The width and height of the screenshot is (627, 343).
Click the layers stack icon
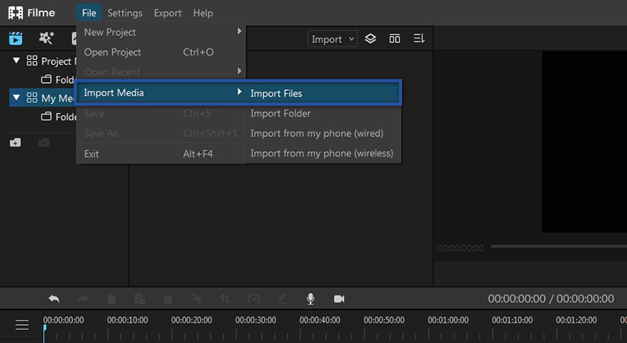tap(371, 39)
